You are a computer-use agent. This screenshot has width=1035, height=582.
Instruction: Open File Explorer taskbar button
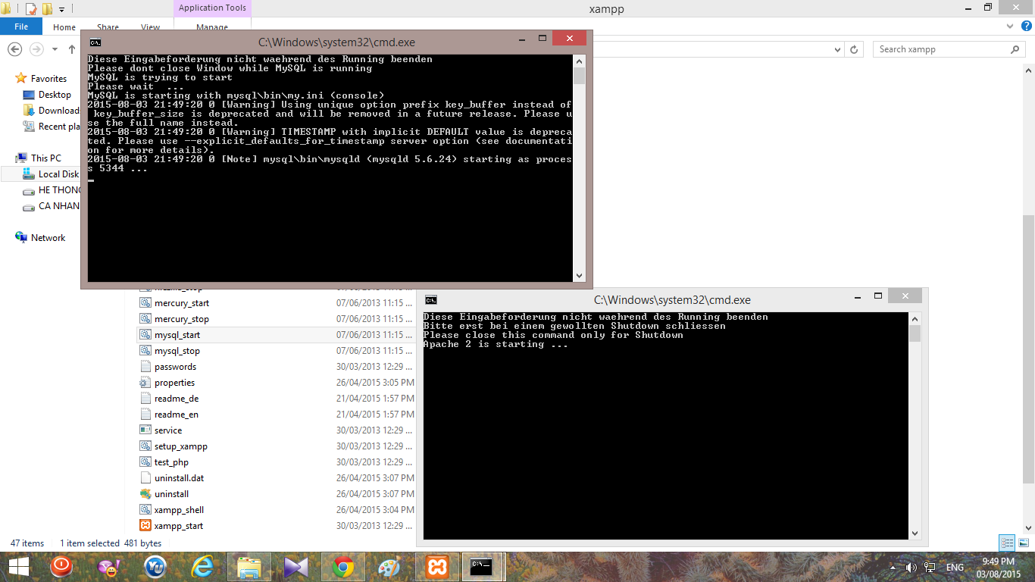click(249, 567)
